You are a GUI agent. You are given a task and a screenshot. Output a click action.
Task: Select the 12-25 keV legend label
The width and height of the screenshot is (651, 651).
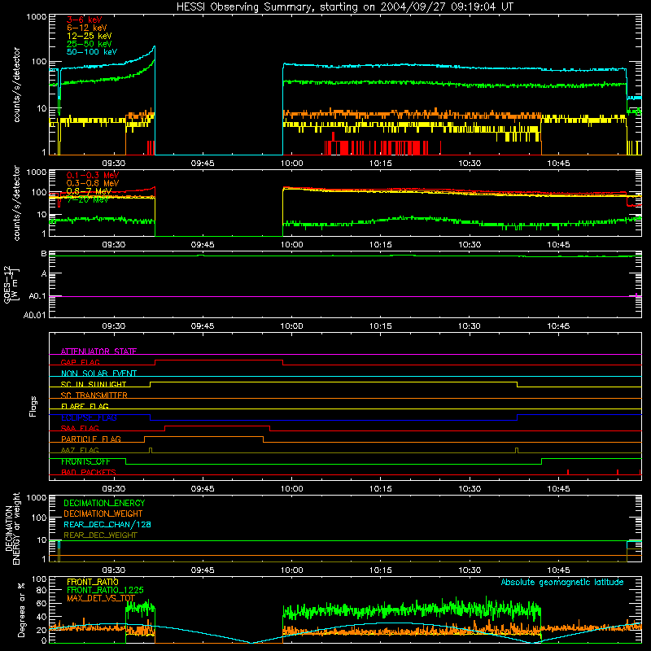pyautogui.click(x=90, y=36)
